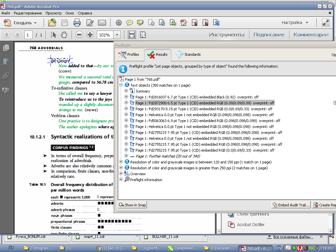
Task: Open the Инструменты panel
Action: 227,34
